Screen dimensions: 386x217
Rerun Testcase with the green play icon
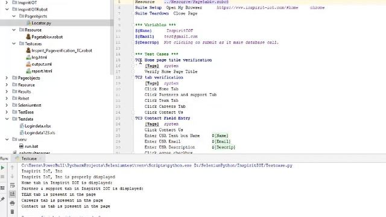(2, 168)
